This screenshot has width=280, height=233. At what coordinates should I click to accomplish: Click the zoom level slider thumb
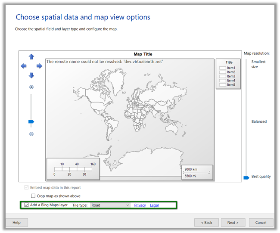pos(31,122)
